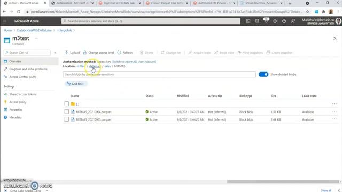This screenshot has width=342, height=192.
Task: Switch to the deltalaketest browser tab
Action: [x=72, y=3]
